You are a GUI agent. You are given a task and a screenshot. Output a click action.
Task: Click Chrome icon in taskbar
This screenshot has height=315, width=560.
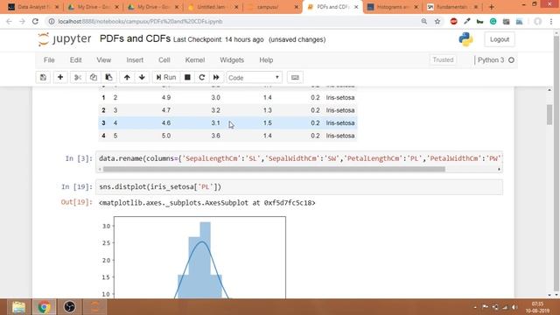coord(45,307)
